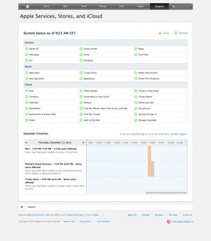Click the Support breadcrumb in the footer
Screen dimensions: 211x241
pyautogui.click(x=32, y=207)
